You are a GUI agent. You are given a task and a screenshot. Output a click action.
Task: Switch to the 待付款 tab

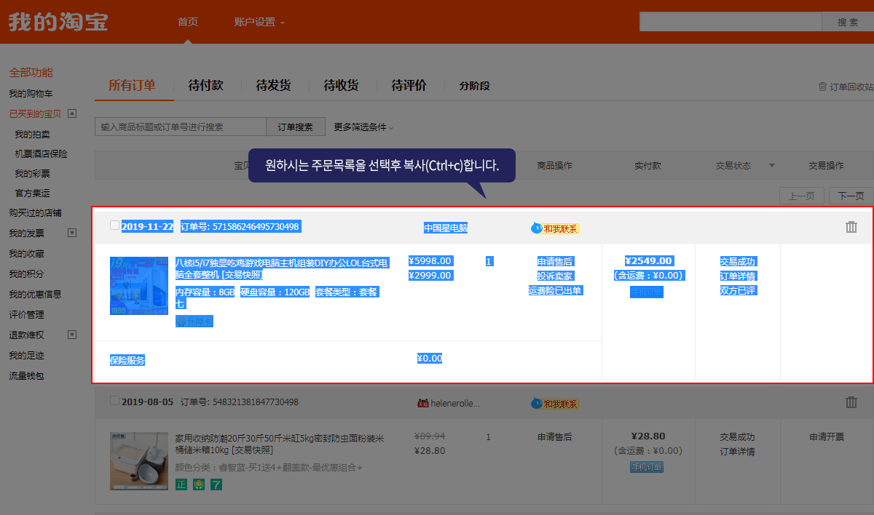205,86
